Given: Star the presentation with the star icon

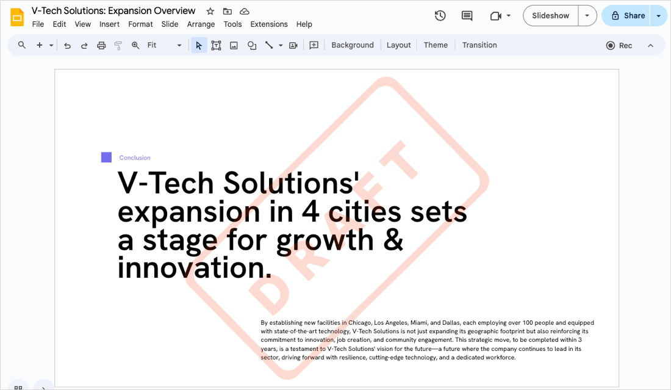Looking at the screenshot, I should 210,12.
